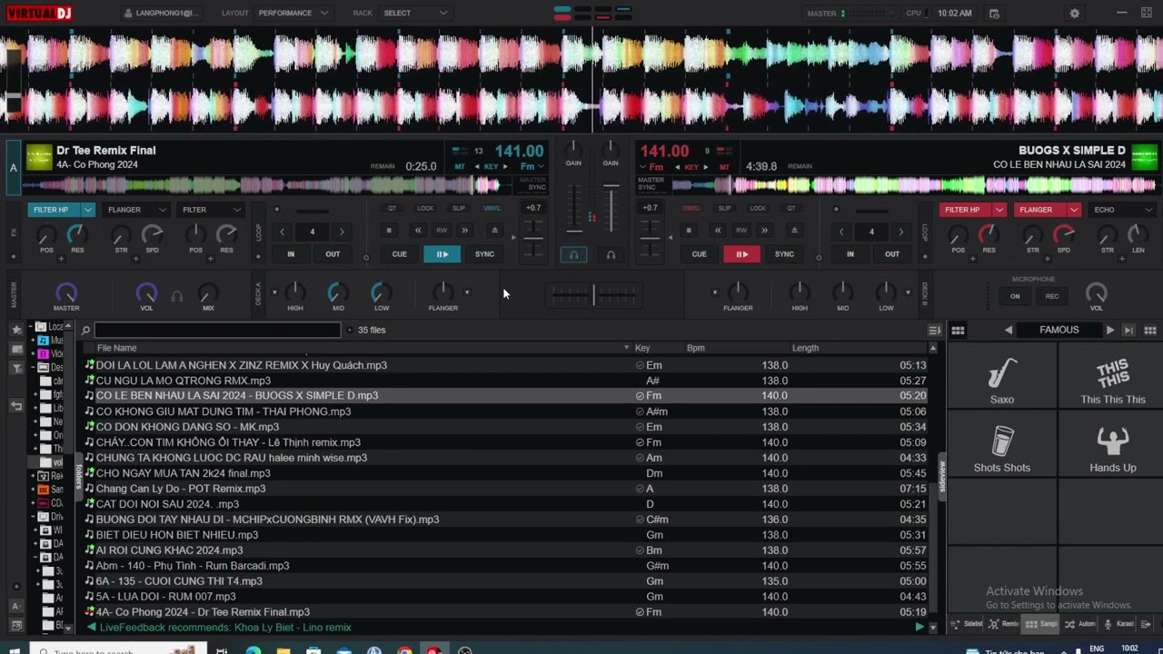This screenshot has height=654, width=1163.
Task: Hit the red play/pause button on deck B
Action: (741, 254)
